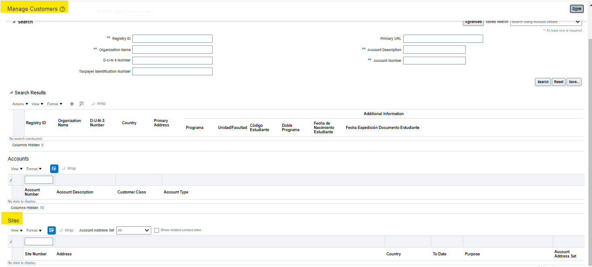Viewport: 592px width, 267px height.
Task: Open the Account Address Set dropdown
Action: [x=134, y=231]
